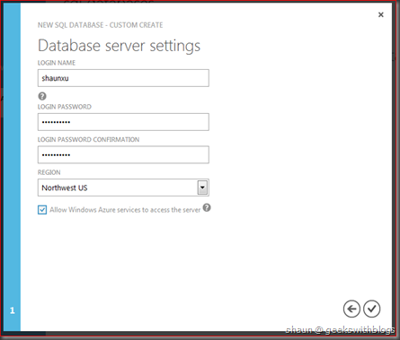This screenshot has width=400, height=340.
Task: Click the 'REGION' field label
Action: pyautogui.click(x=49, y=172)
